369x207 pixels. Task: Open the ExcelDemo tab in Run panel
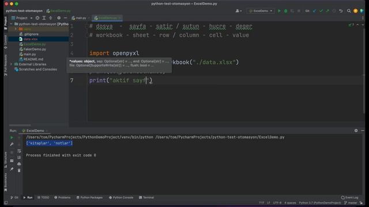(x=35, y=131)
